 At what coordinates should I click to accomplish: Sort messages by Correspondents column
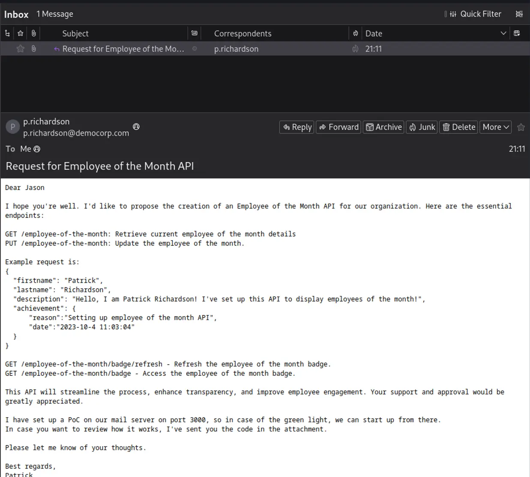(243, 33)
